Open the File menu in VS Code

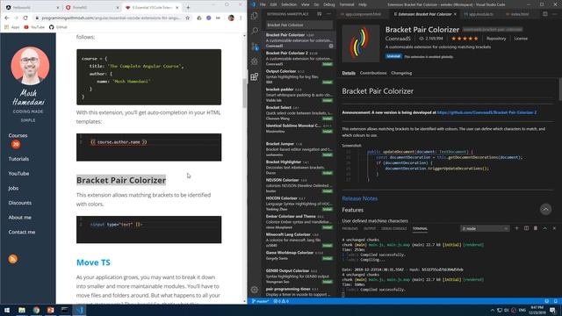263,4
